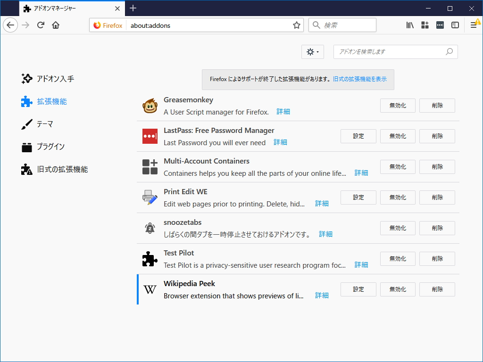Open snoozetabs 詳細 link
483x362 pixels.
coord(325,234)
